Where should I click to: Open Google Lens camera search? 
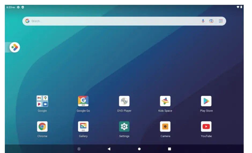point(211,21)
